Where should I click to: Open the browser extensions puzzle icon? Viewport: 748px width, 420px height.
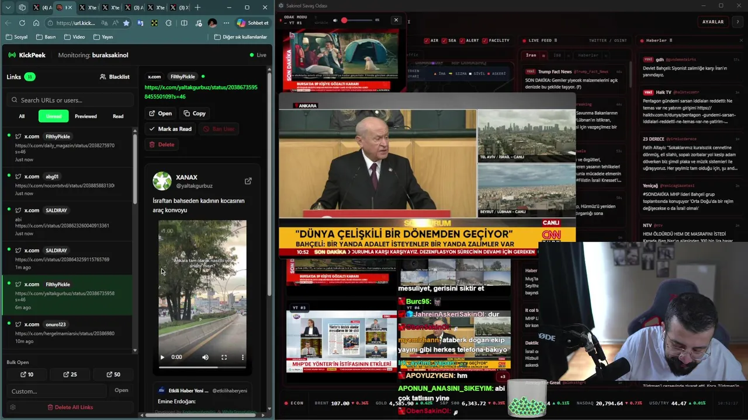tap(169, 23)
